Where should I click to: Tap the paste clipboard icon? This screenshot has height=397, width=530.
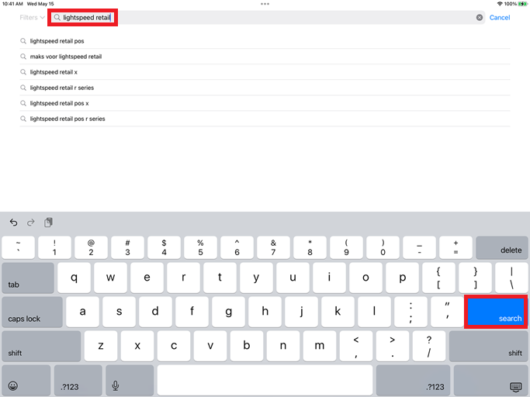click(48, 223)
